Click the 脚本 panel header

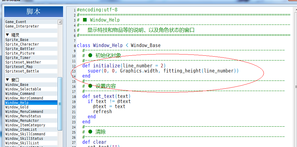(34, 12)
